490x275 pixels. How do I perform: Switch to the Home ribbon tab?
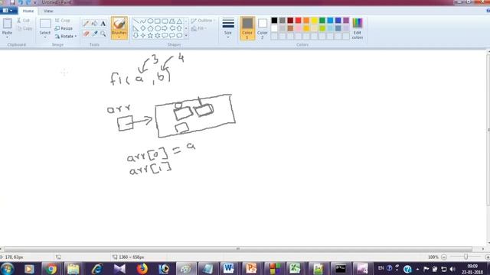coord(28,11)
